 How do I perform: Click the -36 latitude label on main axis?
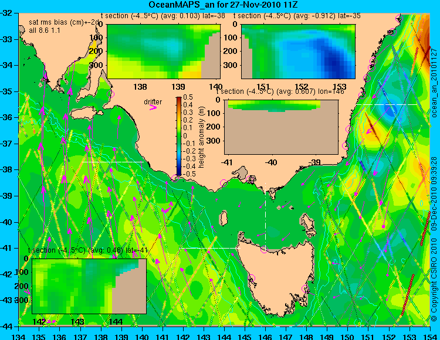tap(6, 117)
